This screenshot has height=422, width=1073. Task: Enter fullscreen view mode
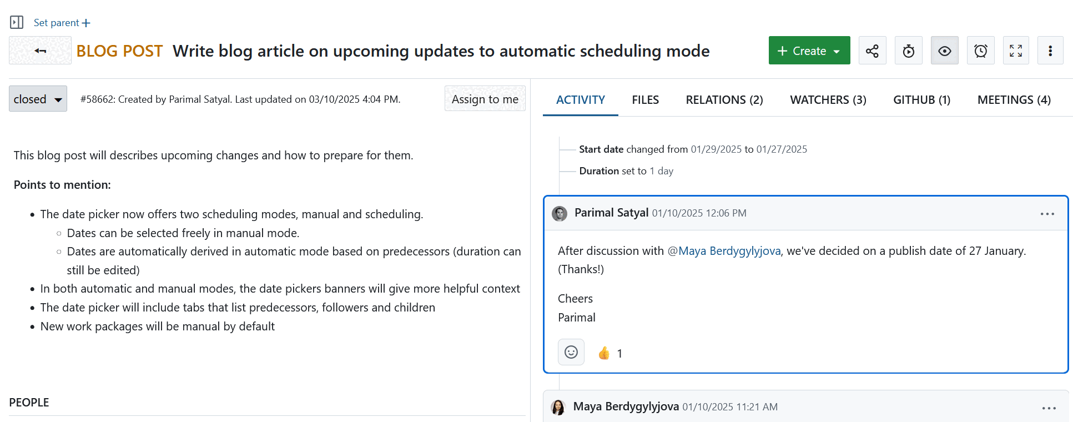(1015, 51)
